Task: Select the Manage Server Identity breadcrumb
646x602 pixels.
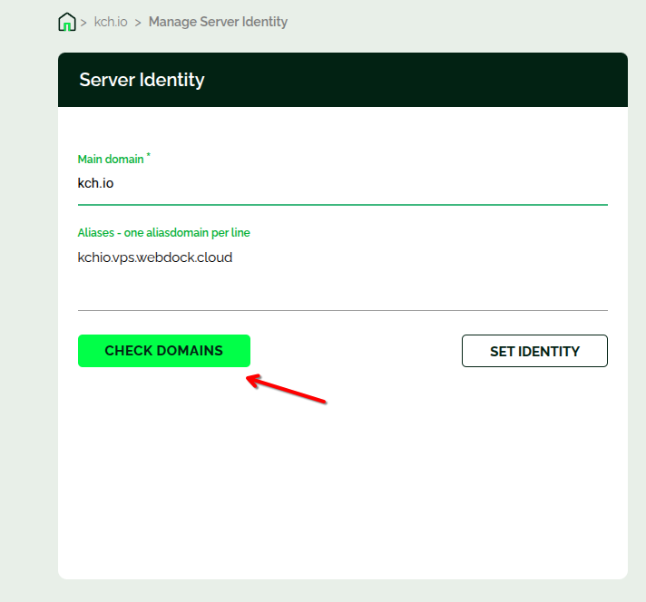Action: coord(218,22)
